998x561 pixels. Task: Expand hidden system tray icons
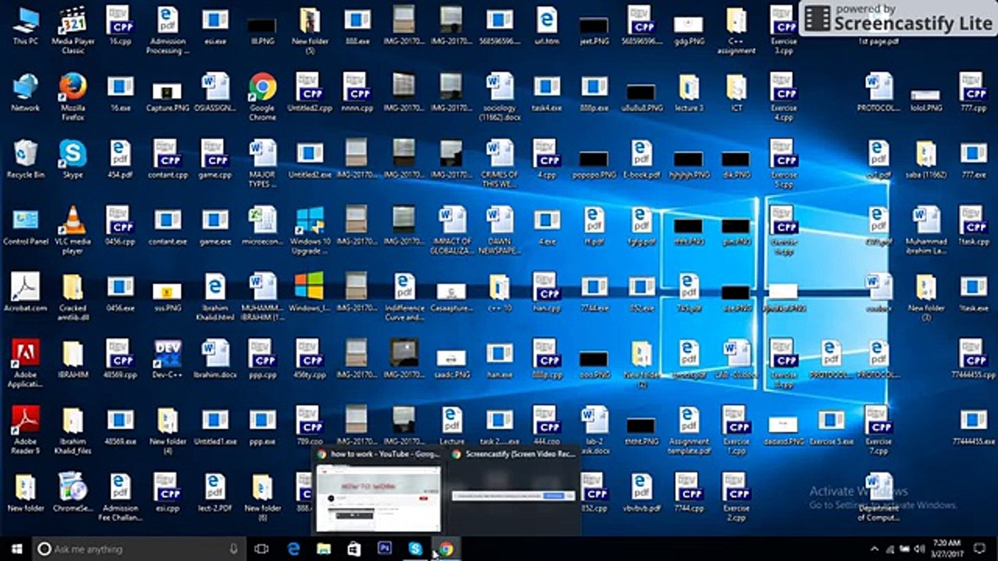pyautogui.click(x=874, y=549)
